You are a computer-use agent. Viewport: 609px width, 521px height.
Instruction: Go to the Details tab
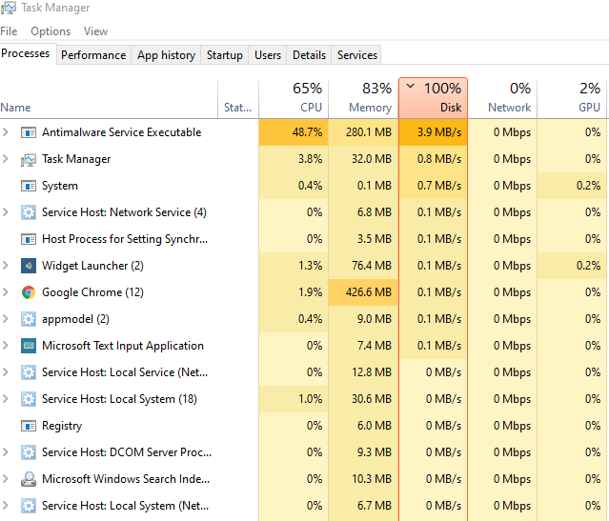pos(309,55)
